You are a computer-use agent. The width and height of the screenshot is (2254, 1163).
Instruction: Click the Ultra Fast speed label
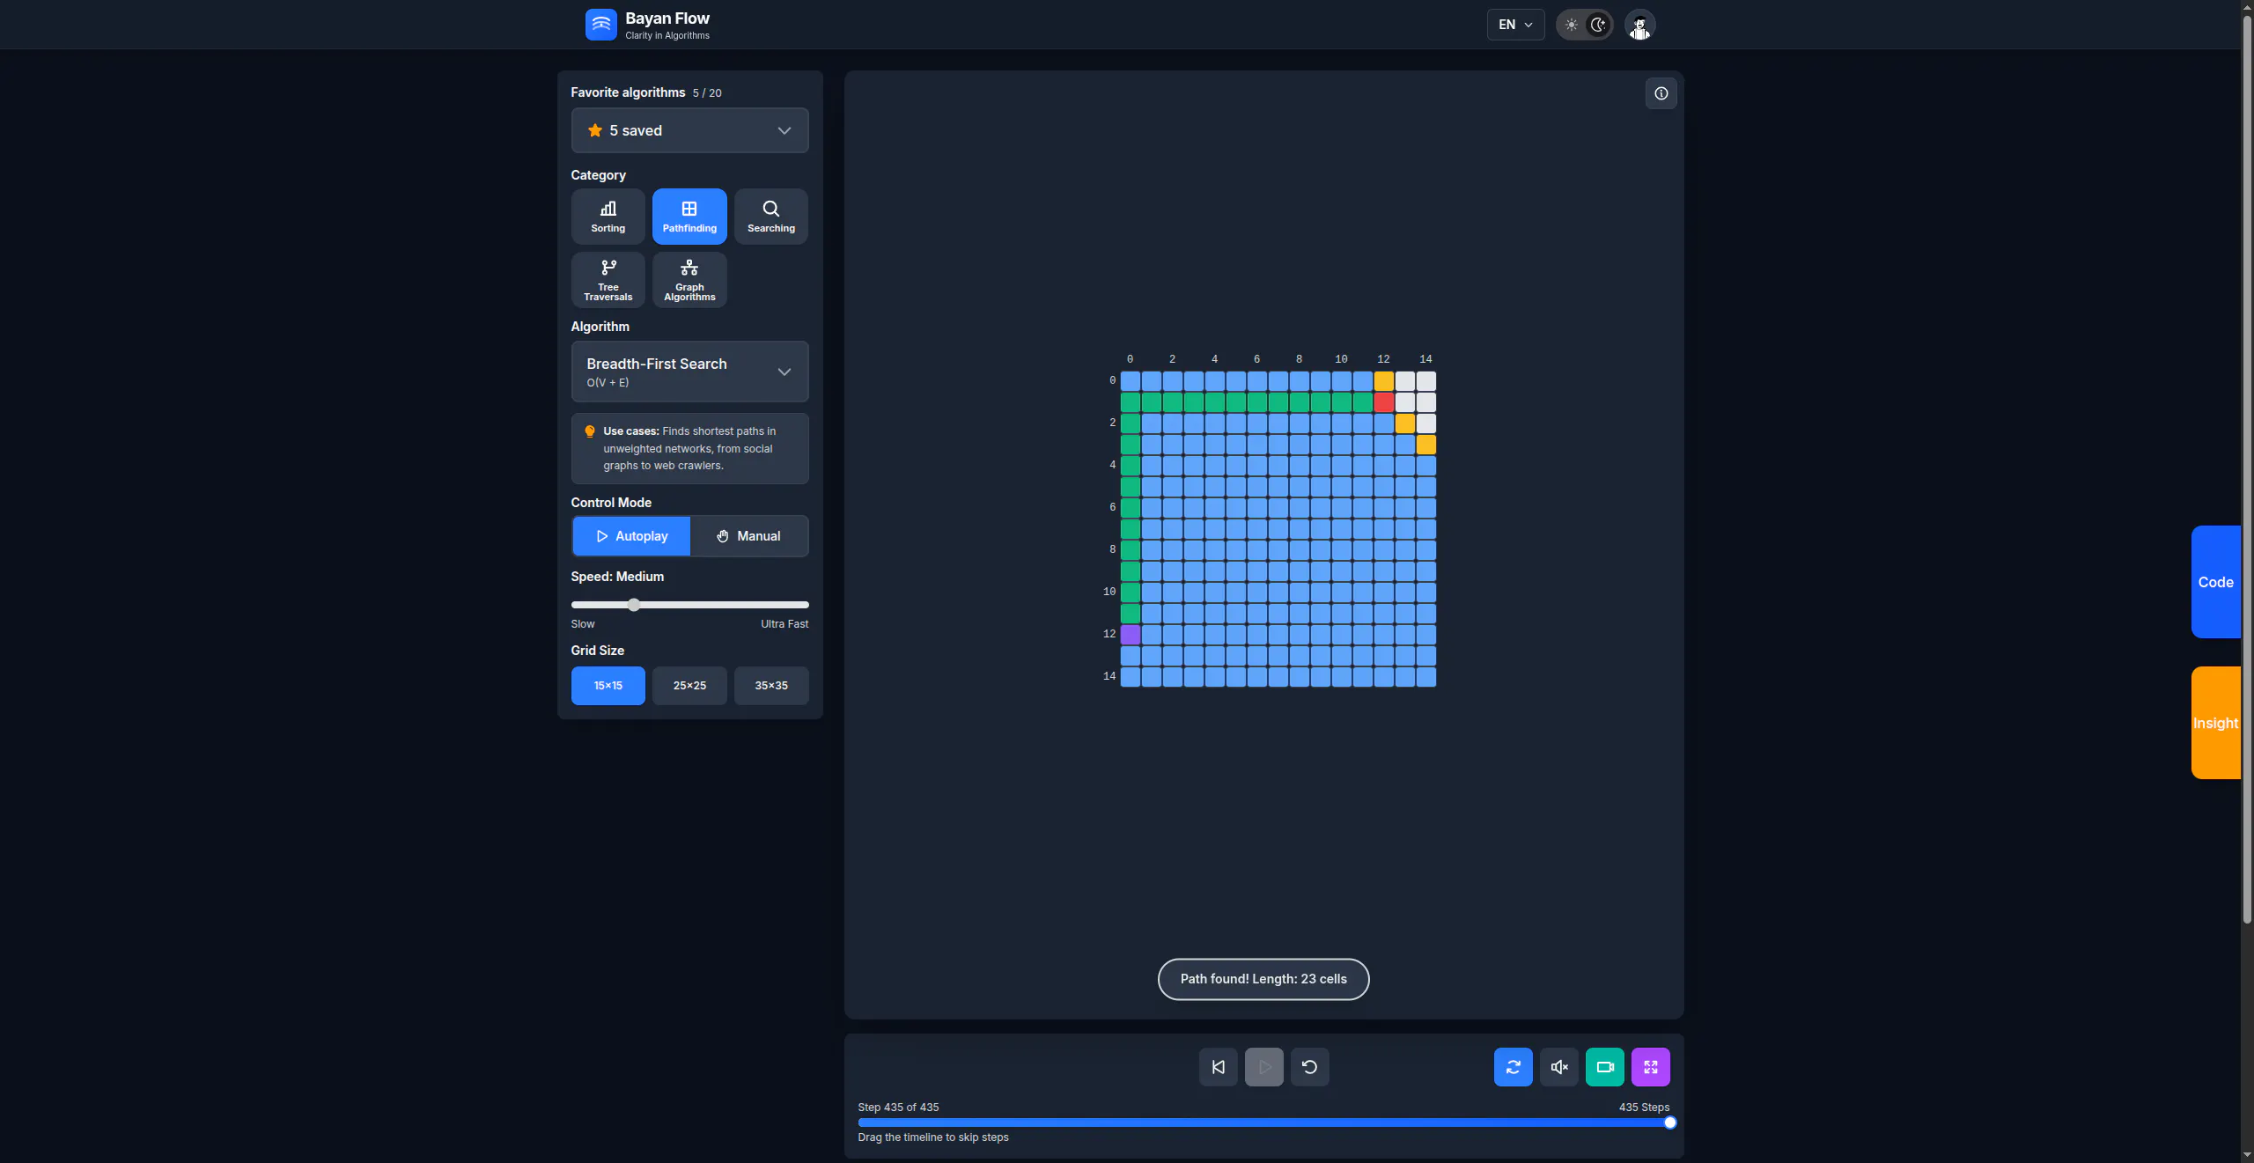tap(784, 624)
